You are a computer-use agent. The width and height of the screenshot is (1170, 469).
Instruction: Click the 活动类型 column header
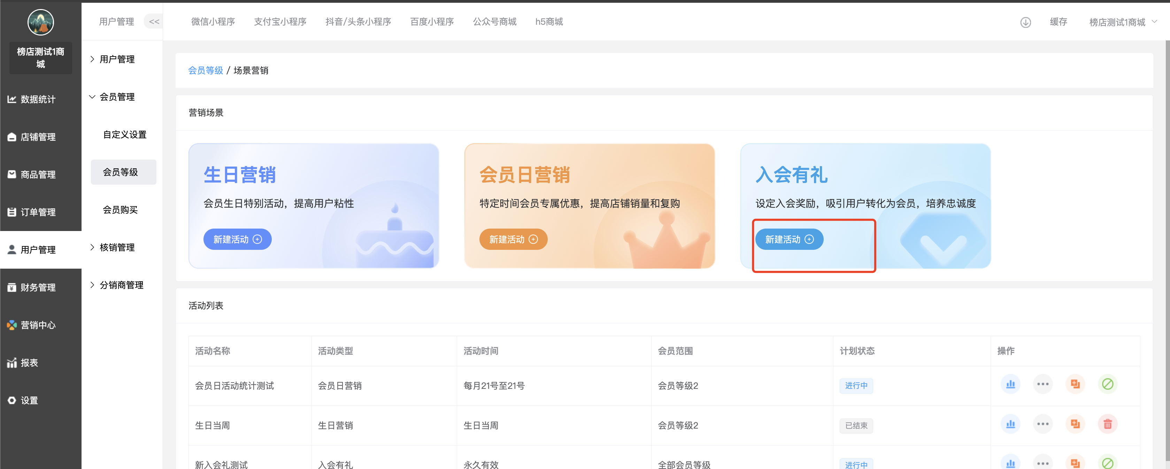335,351
